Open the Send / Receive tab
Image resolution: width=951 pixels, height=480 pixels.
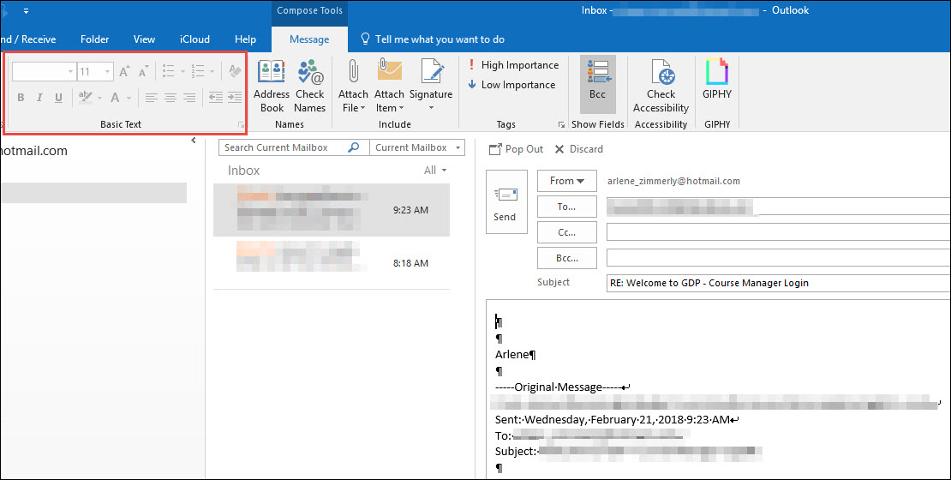[28, 39]
